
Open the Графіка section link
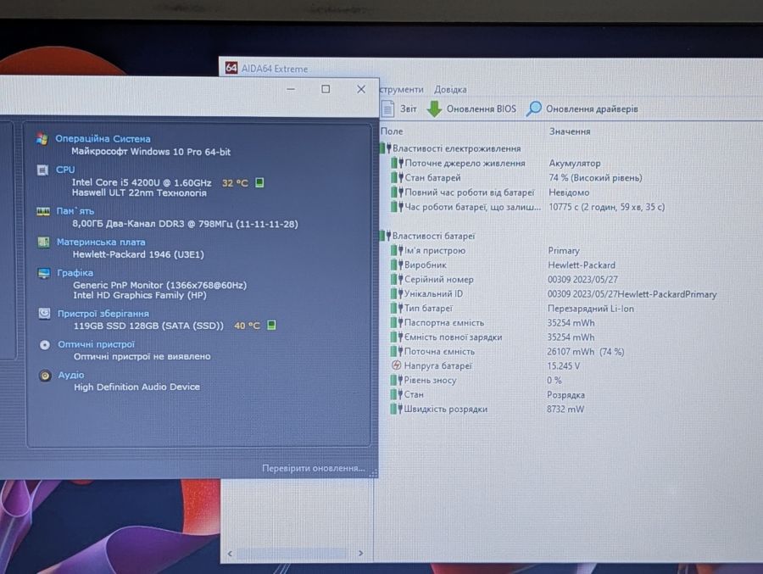[75, 273]
